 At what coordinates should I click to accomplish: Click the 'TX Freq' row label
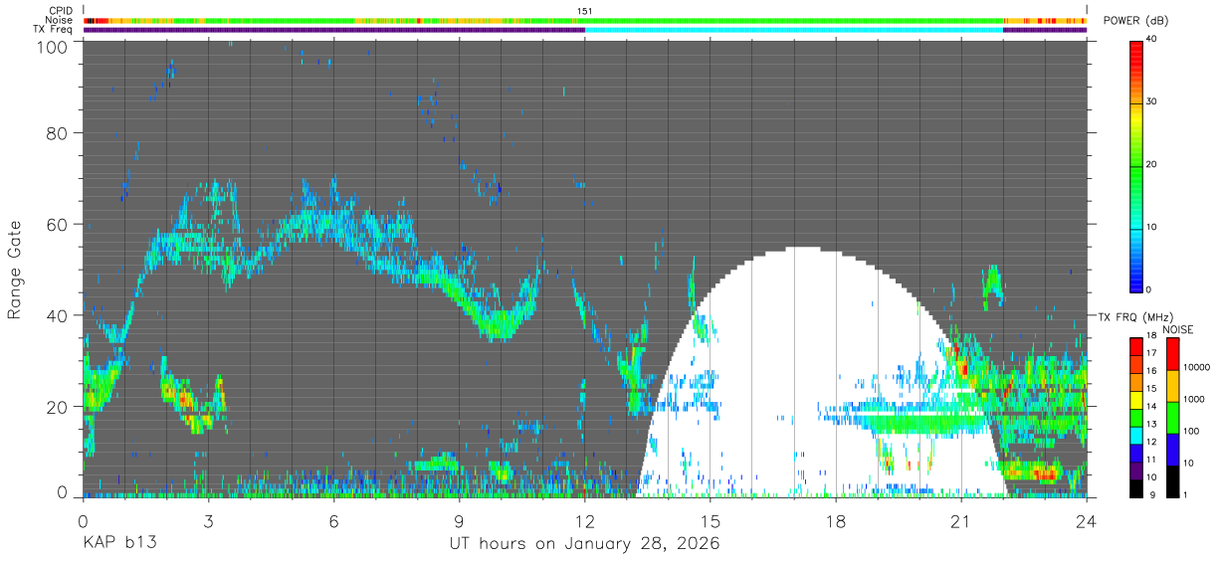pos(53,30)
